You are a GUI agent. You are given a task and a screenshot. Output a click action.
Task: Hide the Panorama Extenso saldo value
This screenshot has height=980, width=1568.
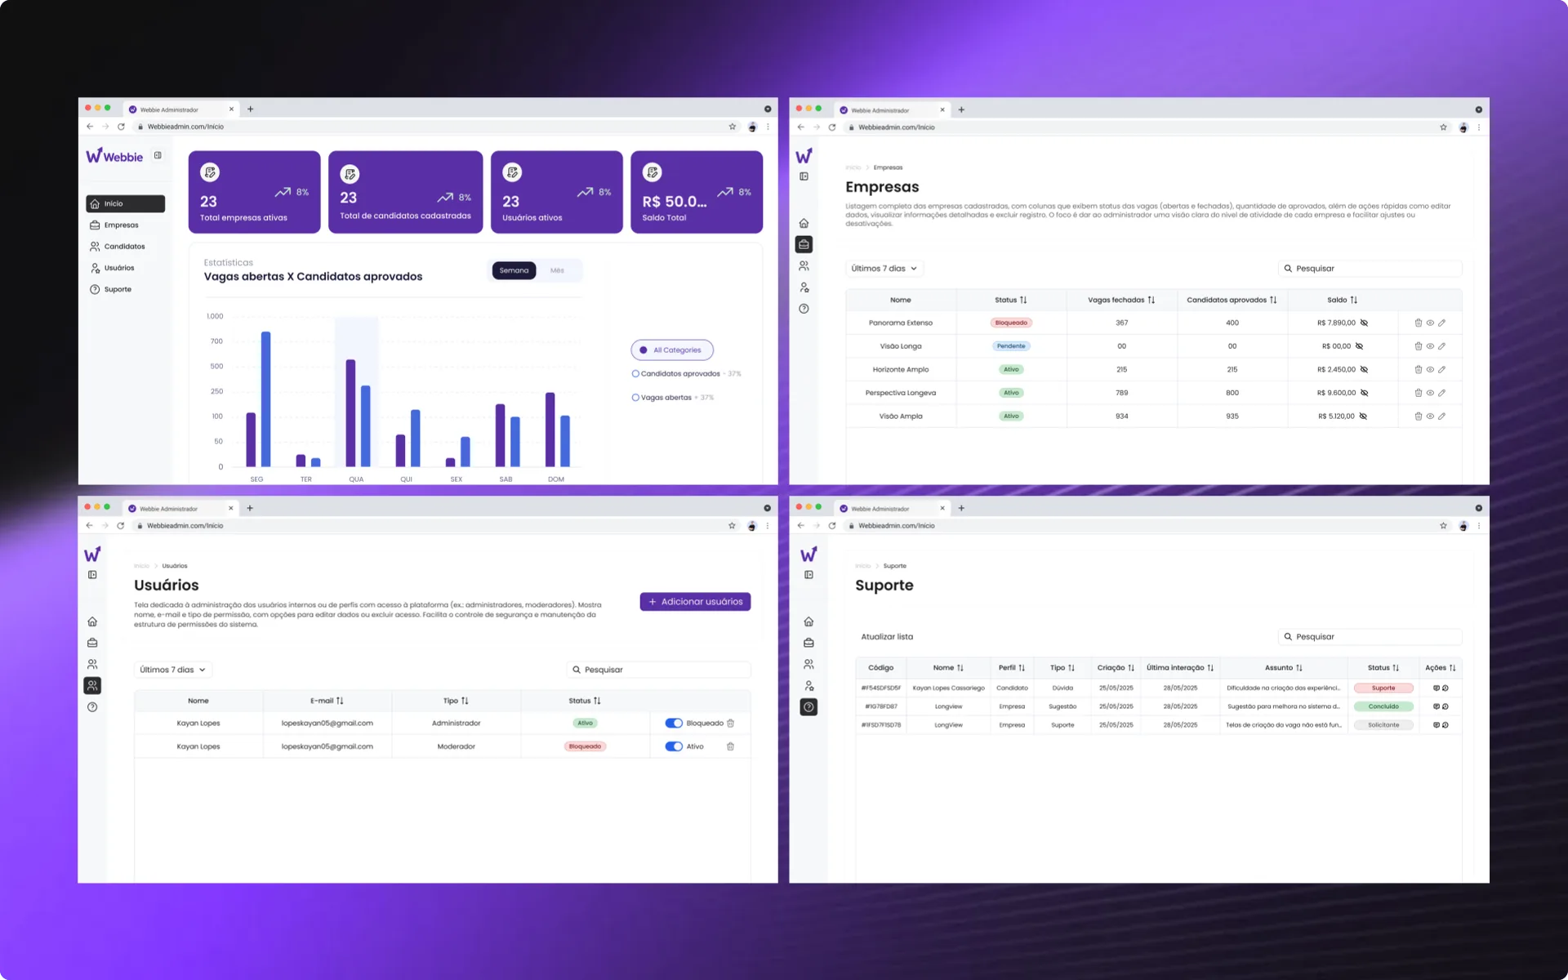(x=1364, y=323)
